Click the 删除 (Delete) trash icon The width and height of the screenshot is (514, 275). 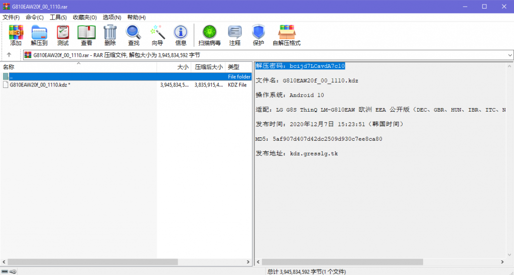click(x=110, y=35)
